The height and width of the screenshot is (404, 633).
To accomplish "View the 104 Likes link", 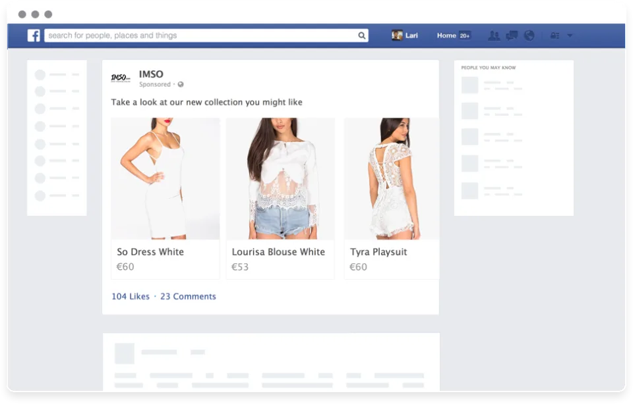I will [131, 297].
